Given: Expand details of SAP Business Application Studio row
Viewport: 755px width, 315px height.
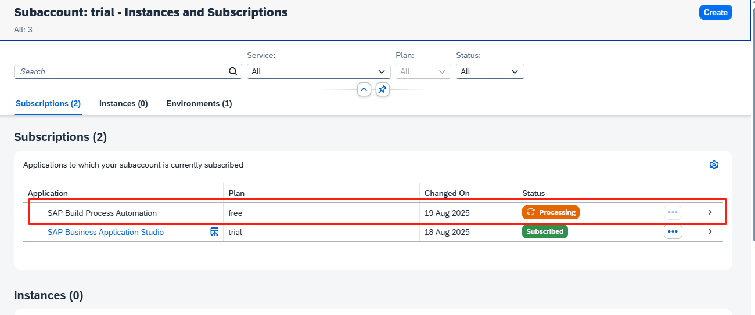Looking at the screenshot, I should pos(710,231).
